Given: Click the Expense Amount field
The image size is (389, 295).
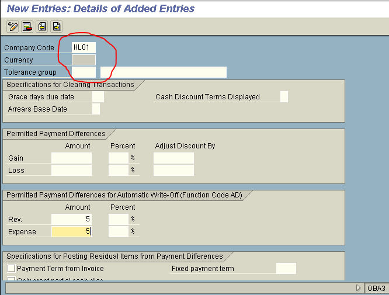Looking at the screenshot, I should coord(71,231).
